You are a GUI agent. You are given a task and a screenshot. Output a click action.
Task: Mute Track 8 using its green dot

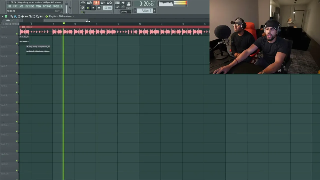pyautogui.click(x=17, y=102)
